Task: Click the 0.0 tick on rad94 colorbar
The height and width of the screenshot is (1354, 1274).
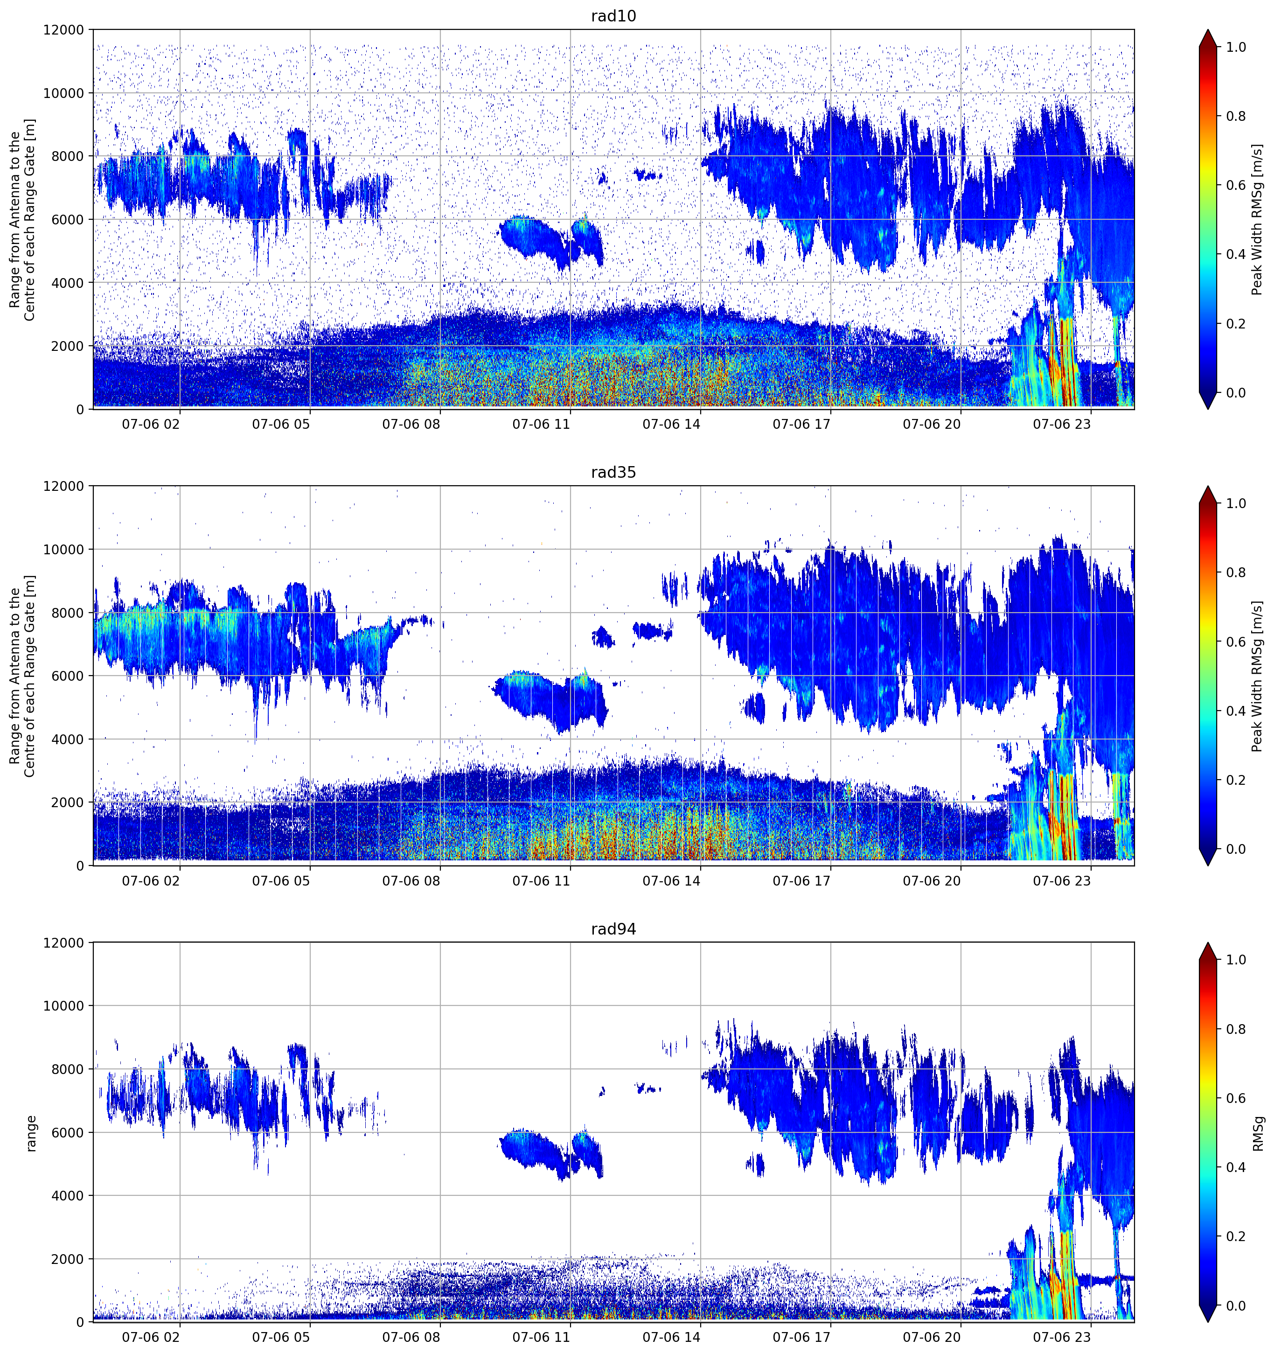Action: tap(1236, 1305)
